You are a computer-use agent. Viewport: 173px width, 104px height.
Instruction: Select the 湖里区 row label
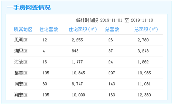tap(21, 51)
